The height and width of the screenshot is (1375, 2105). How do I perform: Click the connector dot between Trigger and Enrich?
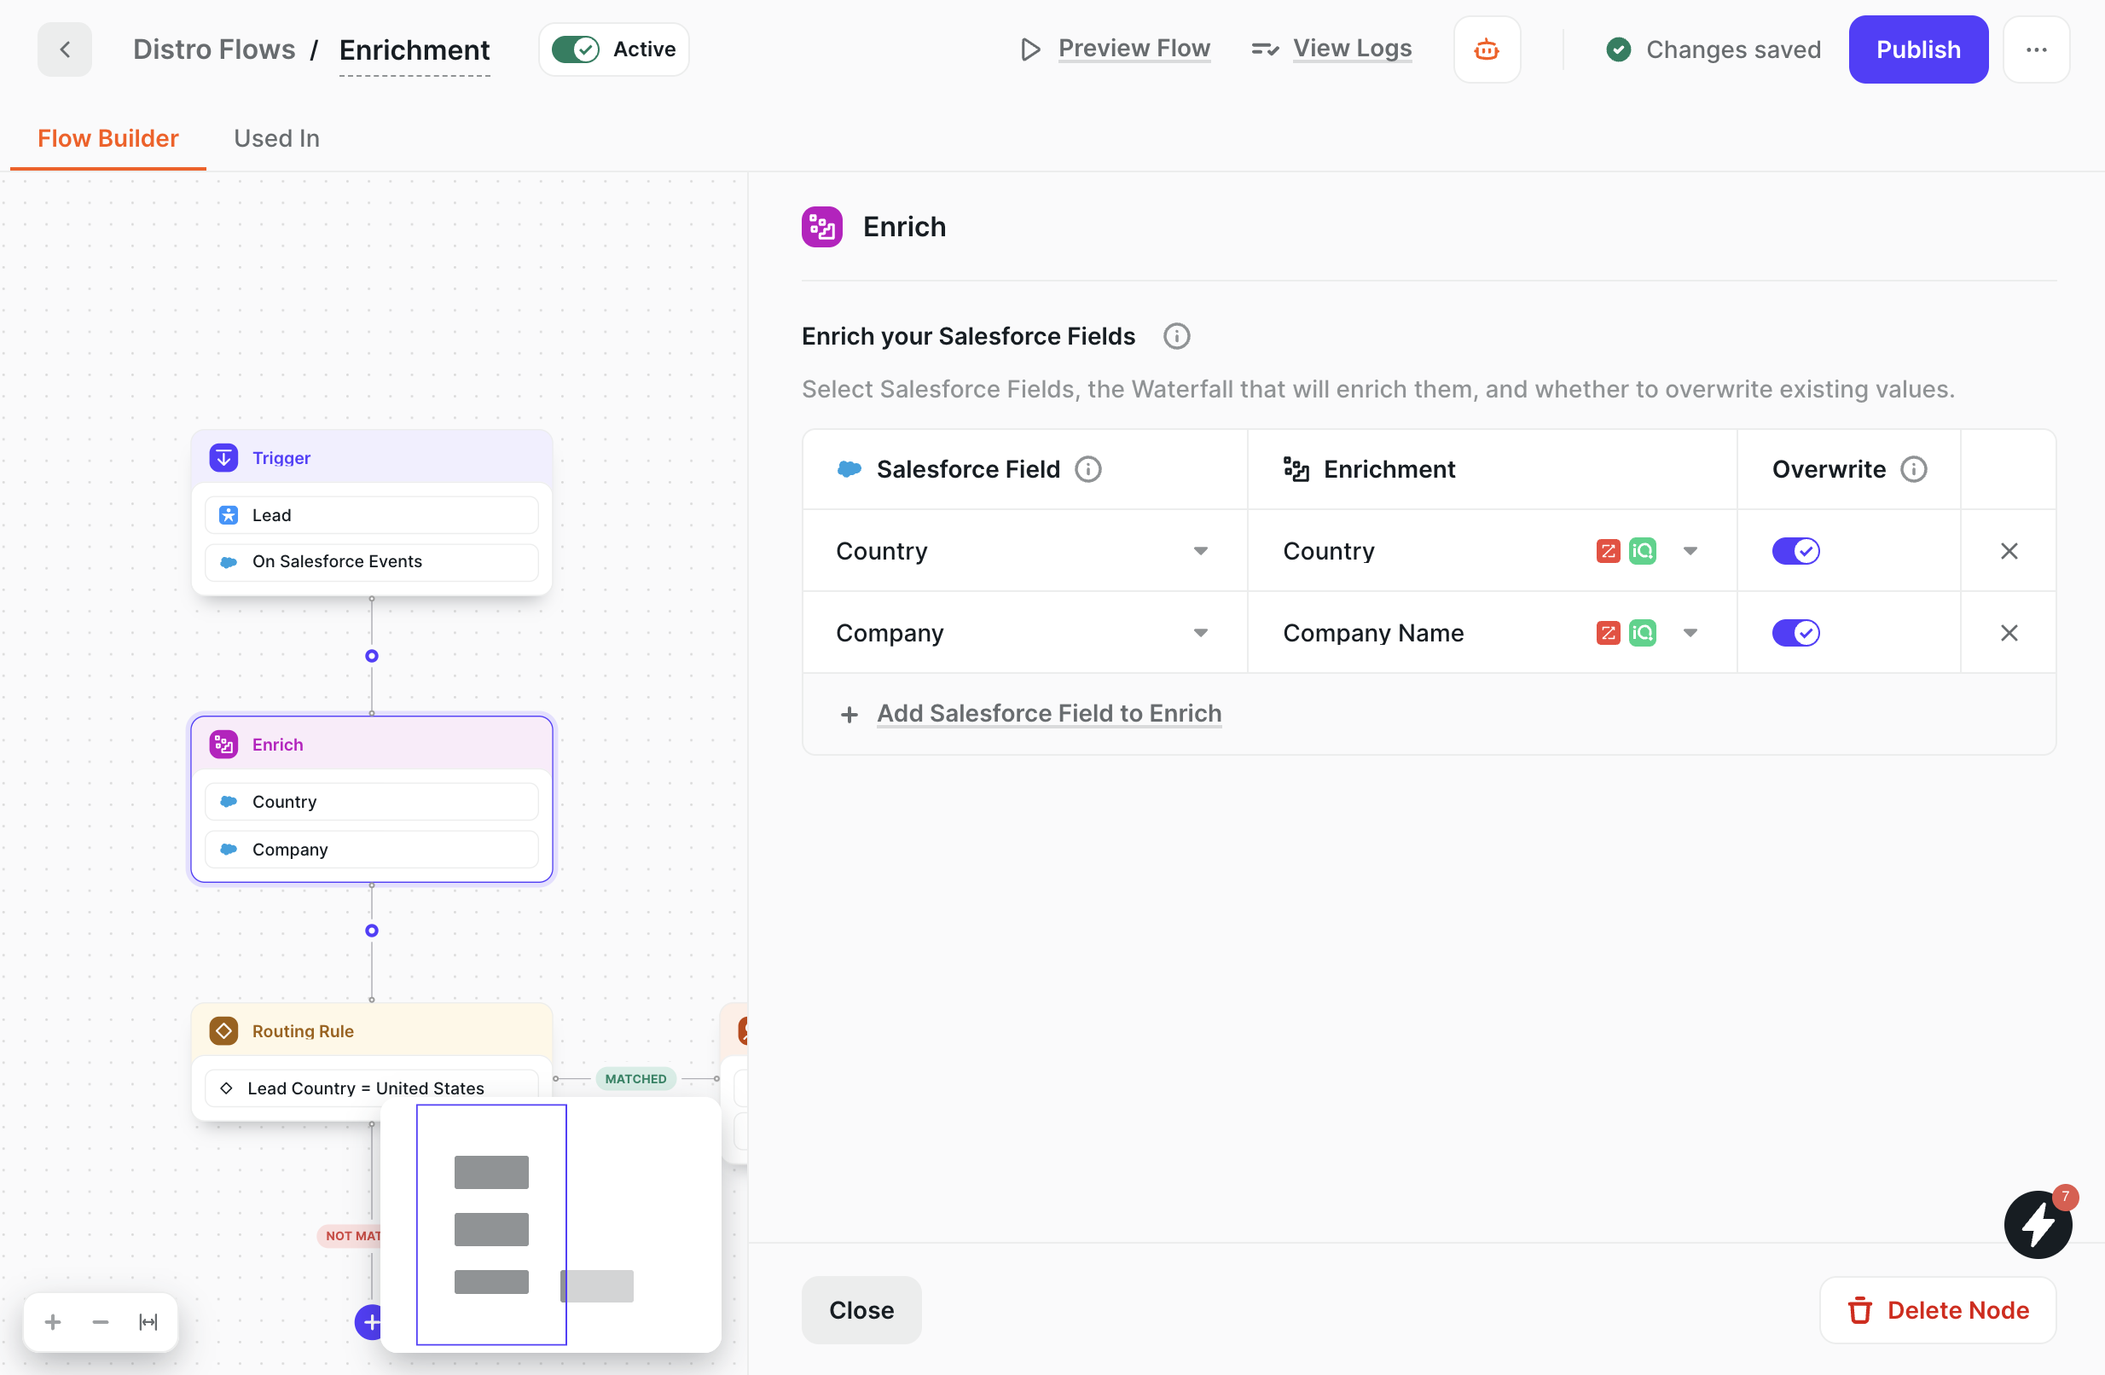pyautogui.click(x=372, y=655)
